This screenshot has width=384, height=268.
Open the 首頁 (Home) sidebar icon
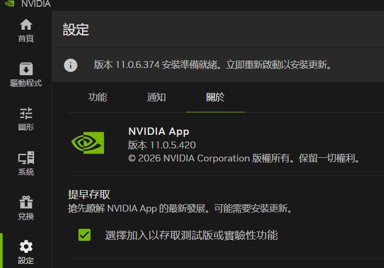tap(26, 25)
